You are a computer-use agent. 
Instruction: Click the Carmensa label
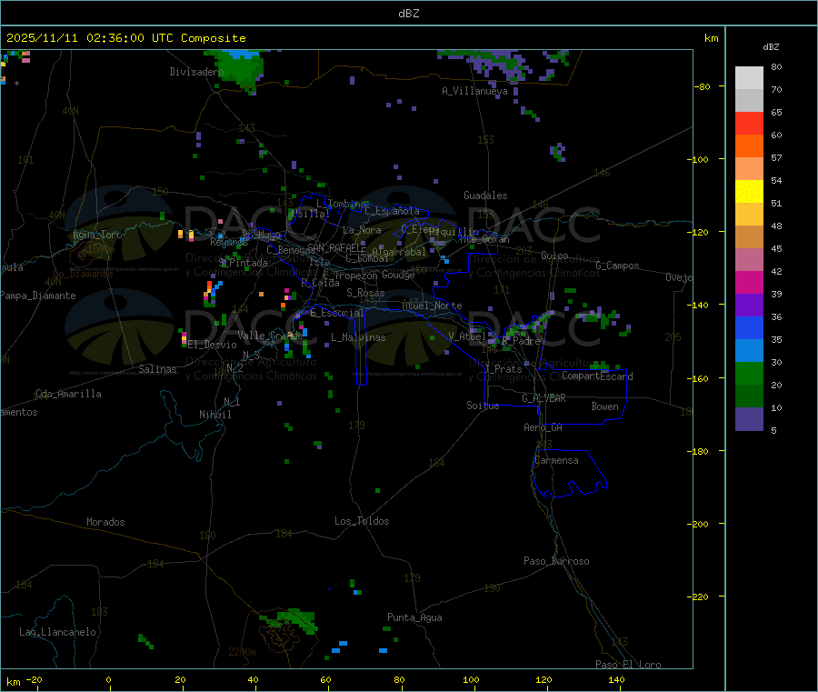coord(556,460)
